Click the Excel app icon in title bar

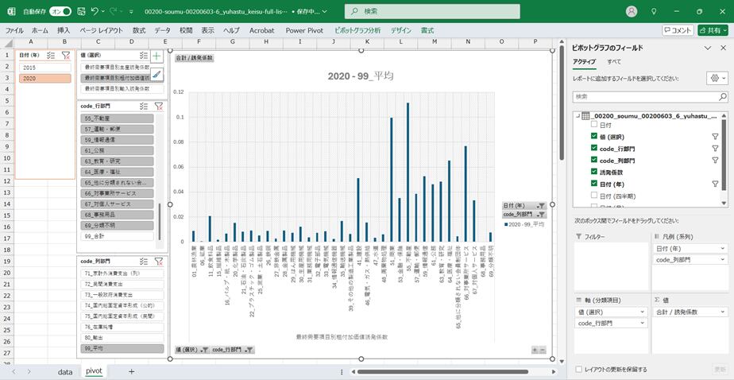tap(11, 11)
